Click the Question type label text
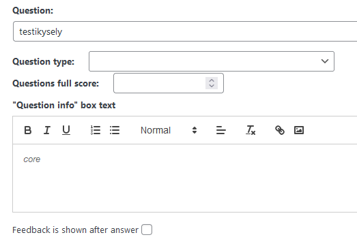 44,61
